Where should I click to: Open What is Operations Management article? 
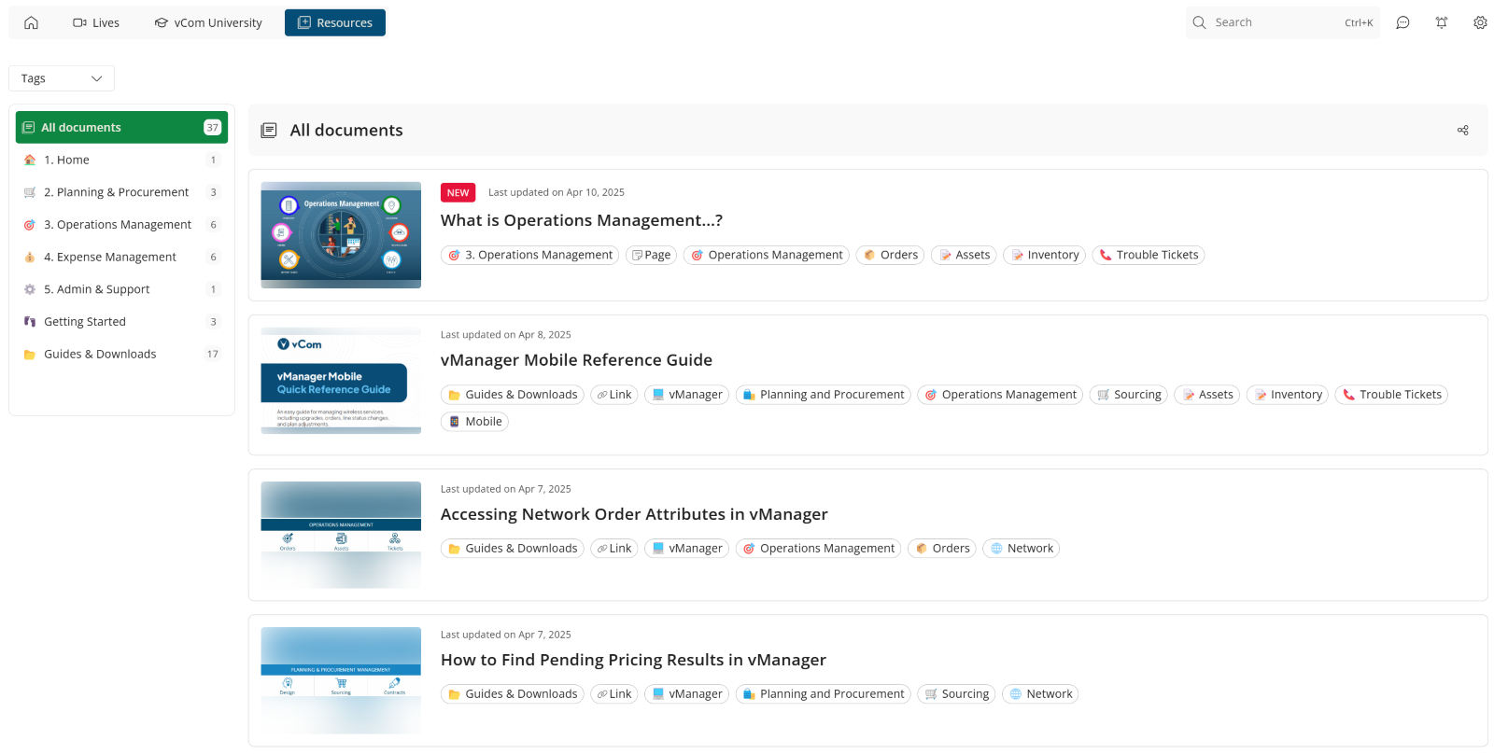click(x=581, y=220)
